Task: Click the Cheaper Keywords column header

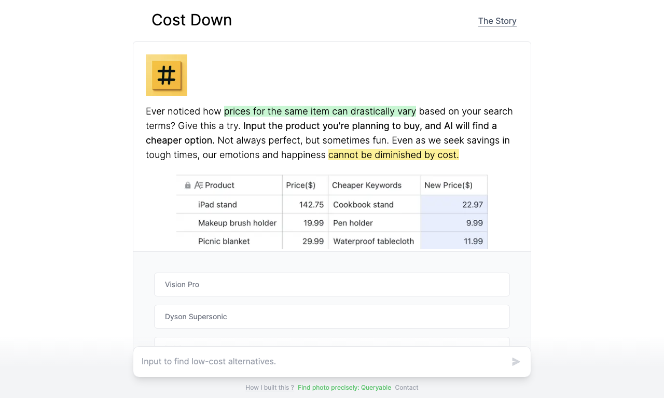Action: (x=367, y=185)
